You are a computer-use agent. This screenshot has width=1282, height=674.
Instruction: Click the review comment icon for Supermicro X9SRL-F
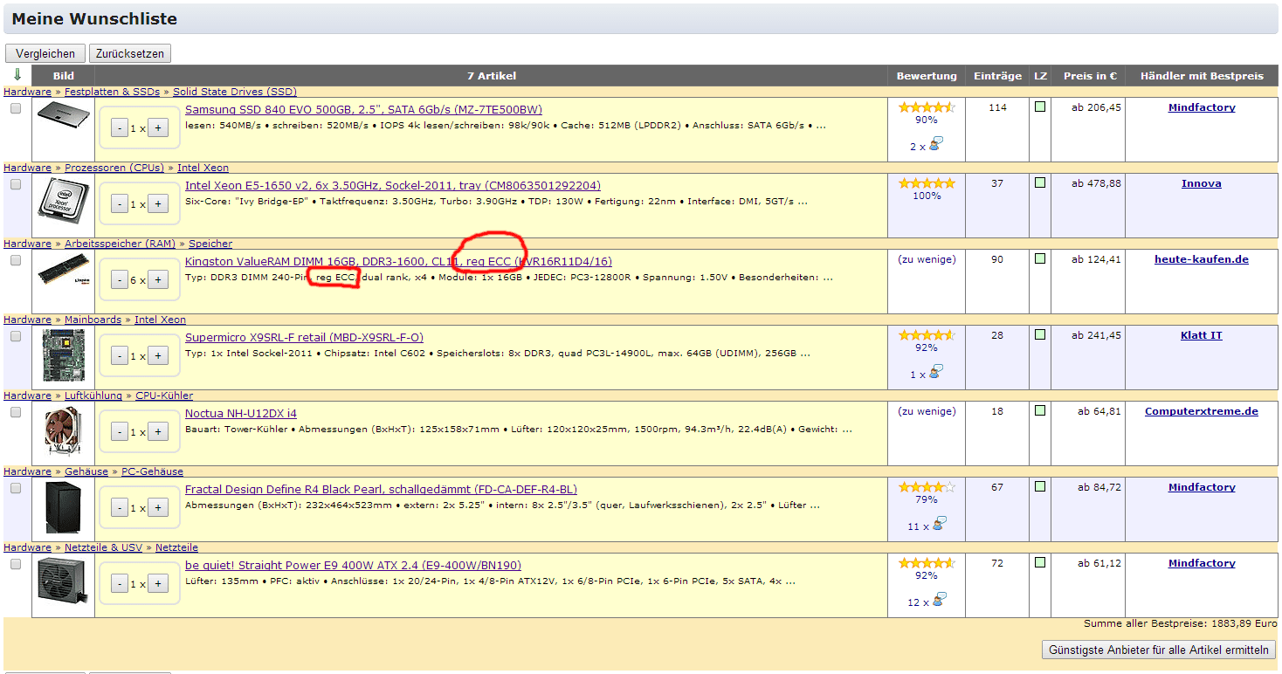937,373
